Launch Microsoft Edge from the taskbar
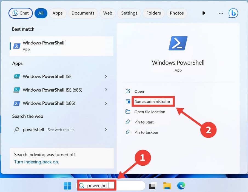Screen dimensions: 248x192 click(182, 185)
